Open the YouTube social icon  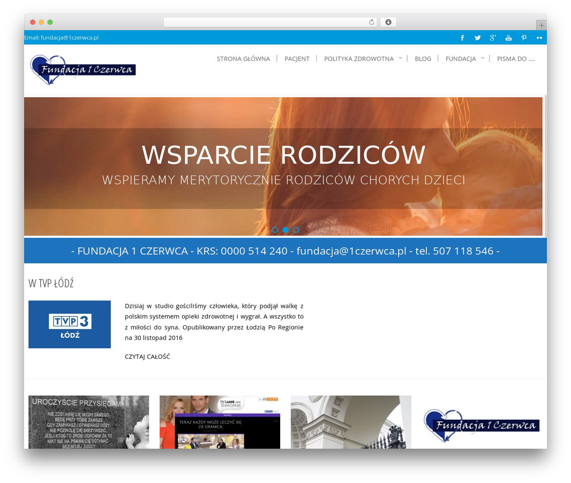[x=509, y=38]
